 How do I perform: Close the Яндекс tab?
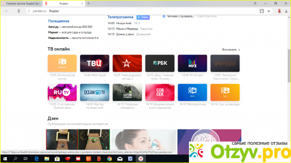pos(82,4)
